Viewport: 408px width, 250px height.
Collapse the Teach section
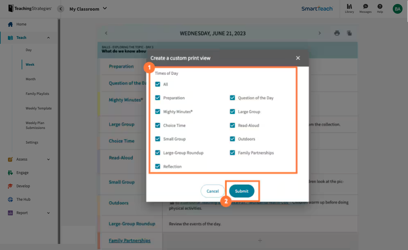(48, 37)
